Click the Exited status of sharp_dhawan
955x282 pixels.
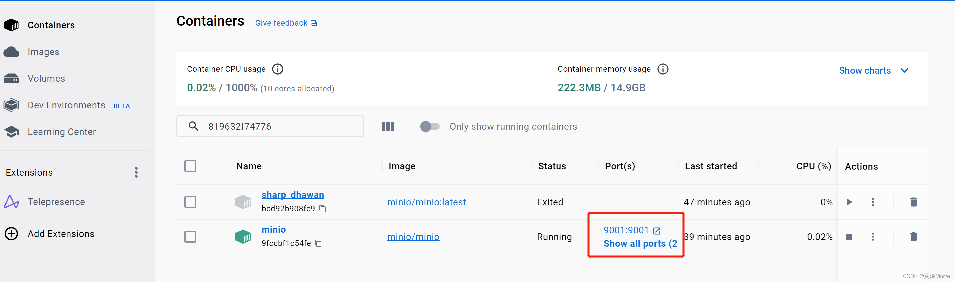click(x=550, y=202)
